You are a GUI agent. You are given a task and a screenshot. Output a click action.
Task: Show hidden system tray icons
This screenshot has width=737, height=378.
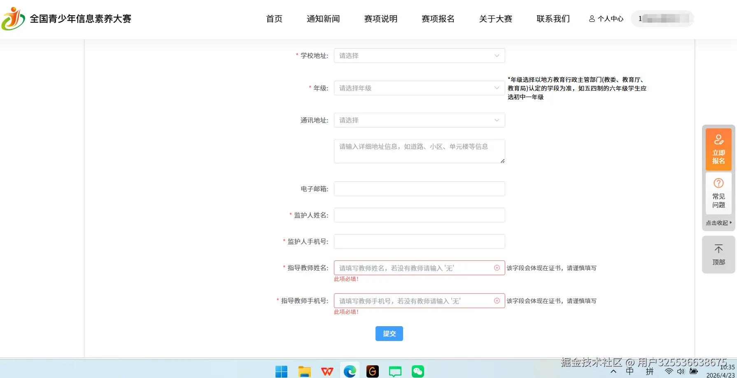pos(613,371)
